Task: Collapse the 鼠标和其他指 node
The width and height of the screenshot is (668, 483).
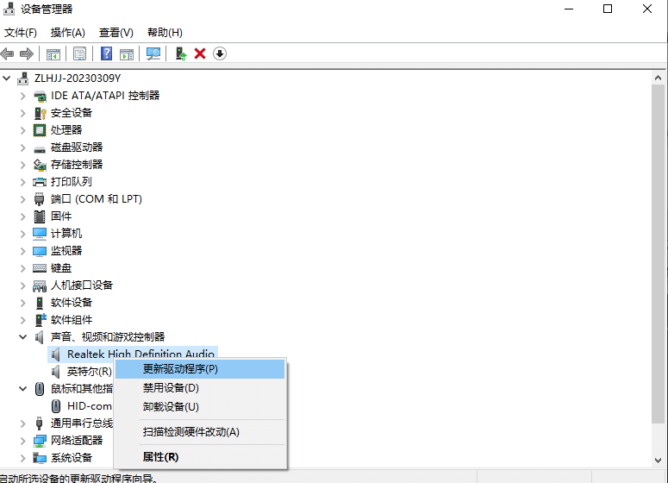Action: (23, 389)
